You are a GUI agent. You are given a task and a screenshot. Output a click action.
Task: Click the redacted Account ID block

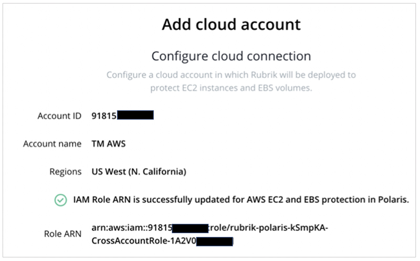click(135, 115)
